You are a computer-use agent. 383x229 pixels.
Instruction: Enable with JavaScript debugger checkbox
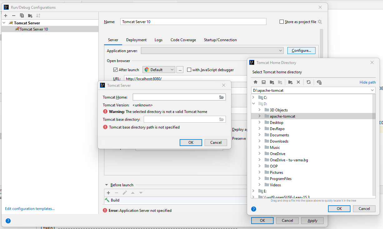pos(189,70)
